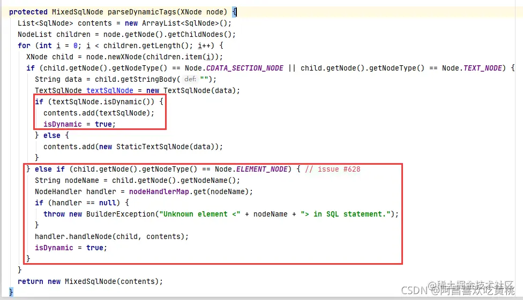Click contents.add(textSqlNode) statement
The width and height of the screenshot is (523, 300).
[x=99, y=113]
